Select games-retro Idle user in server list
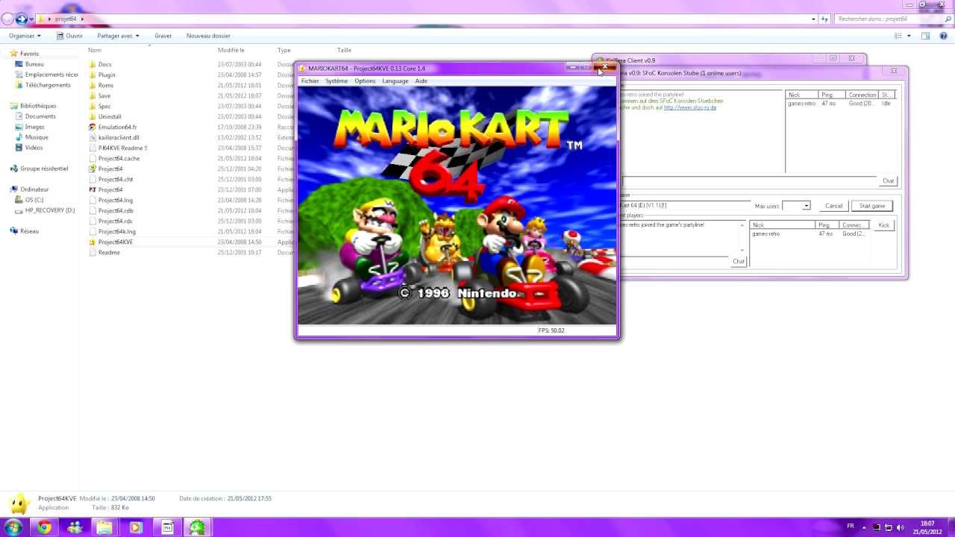The width and height of the screenshot is (955, 537). [840, 104]
